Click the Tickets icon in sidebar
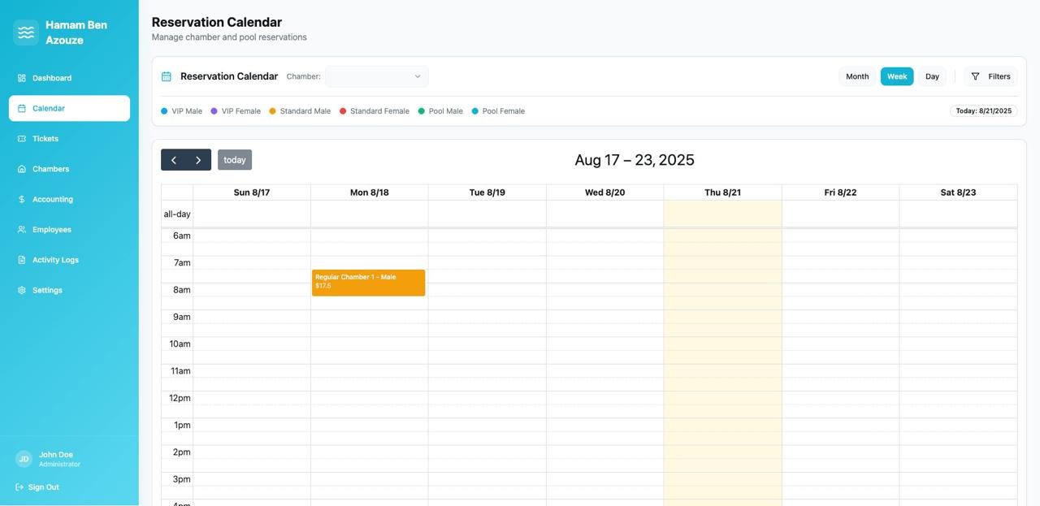Image resolution: width=1040 pixels, height=506 pixels. point(22,139)
